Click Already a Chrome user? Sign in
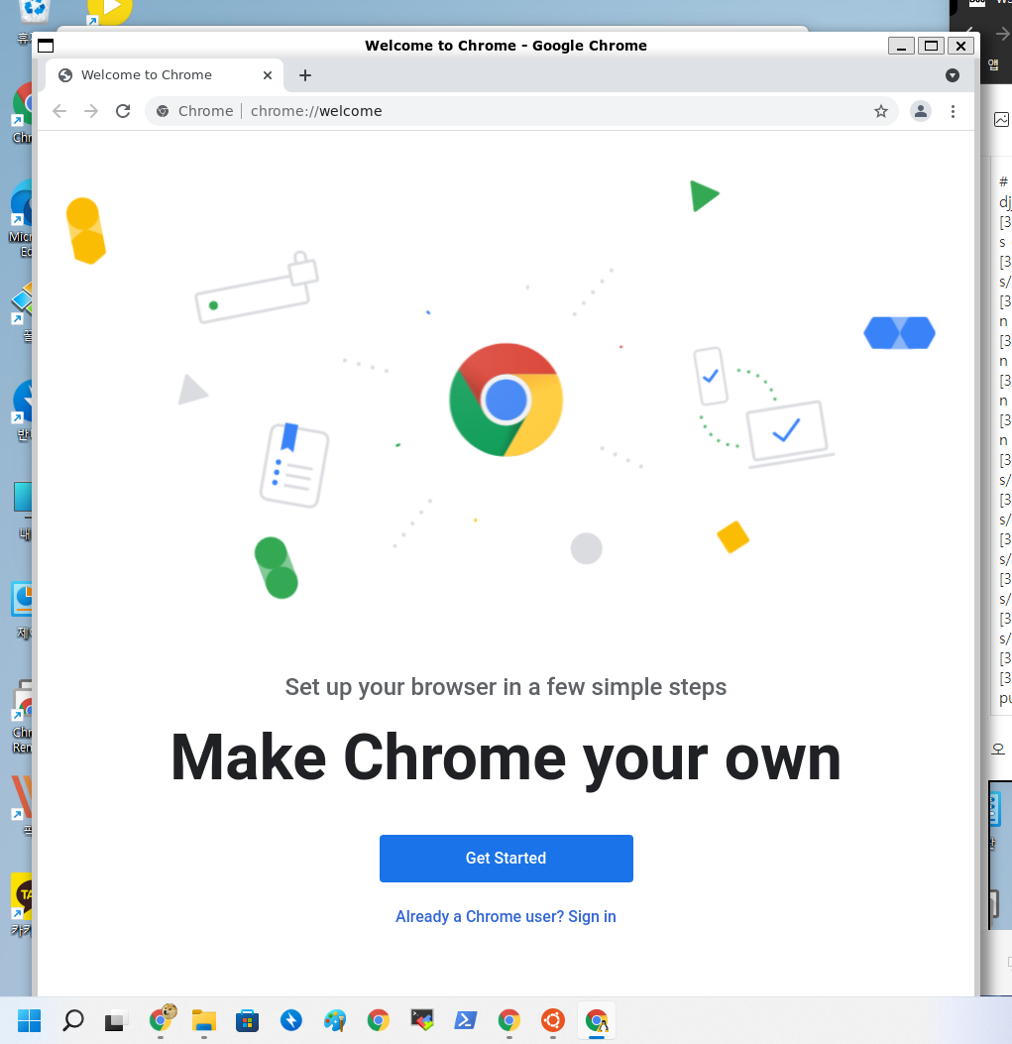Image resolution: width=1012 pixels, height=1044 pixels. [506, 917]
